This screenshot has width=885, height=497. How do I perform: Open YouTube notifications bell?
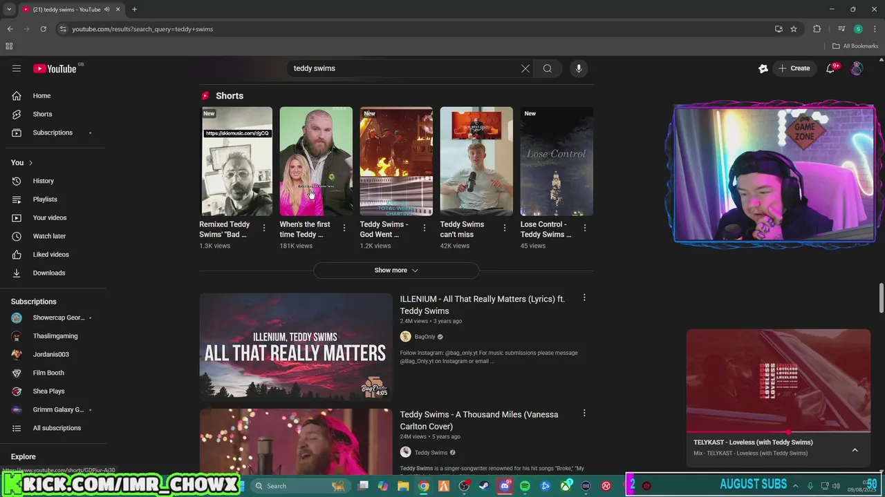click(830, 68)
